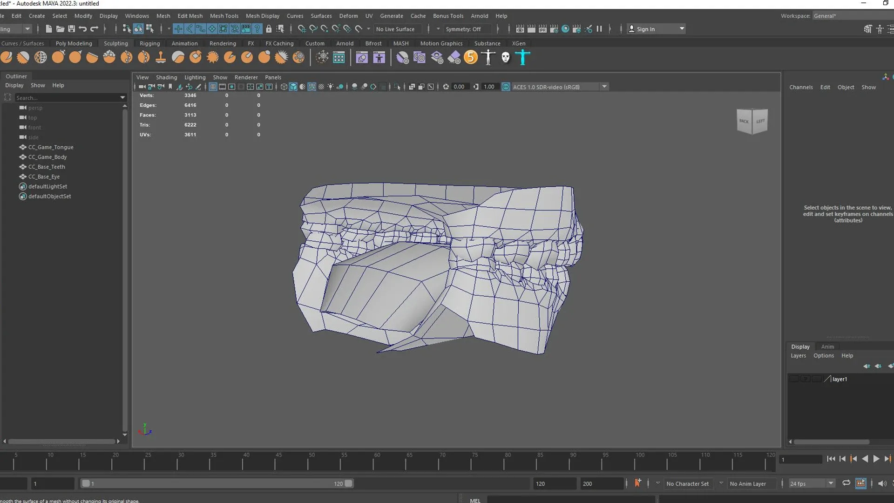Toggle the viewport grid display
Screen dimensions: 894x503
tap(213, 87)
